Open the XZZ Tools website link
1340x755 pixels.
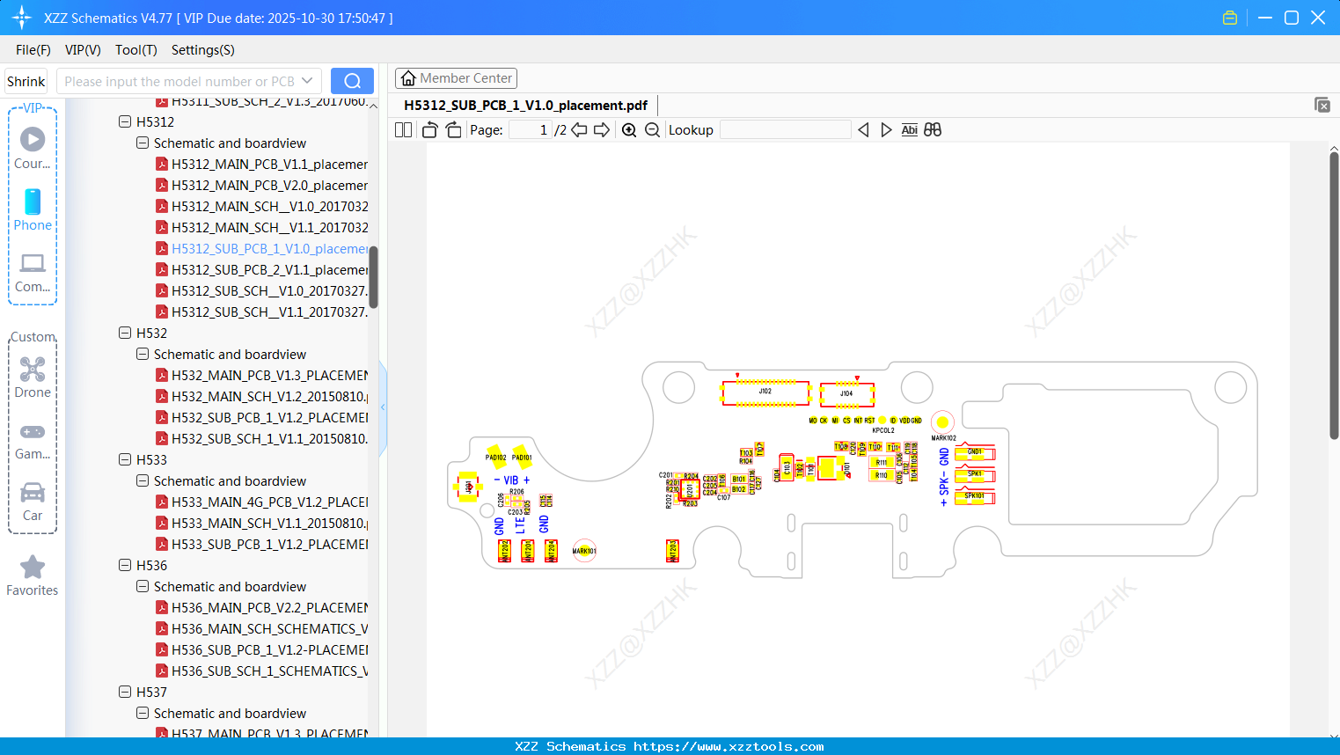[x=670, y=745]
